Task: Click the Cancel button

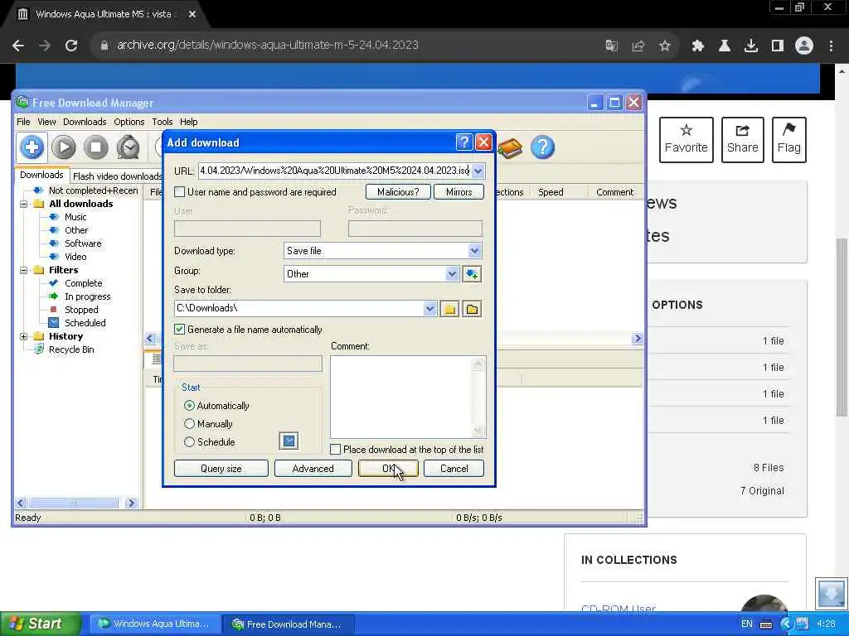Action: point(454,469)
